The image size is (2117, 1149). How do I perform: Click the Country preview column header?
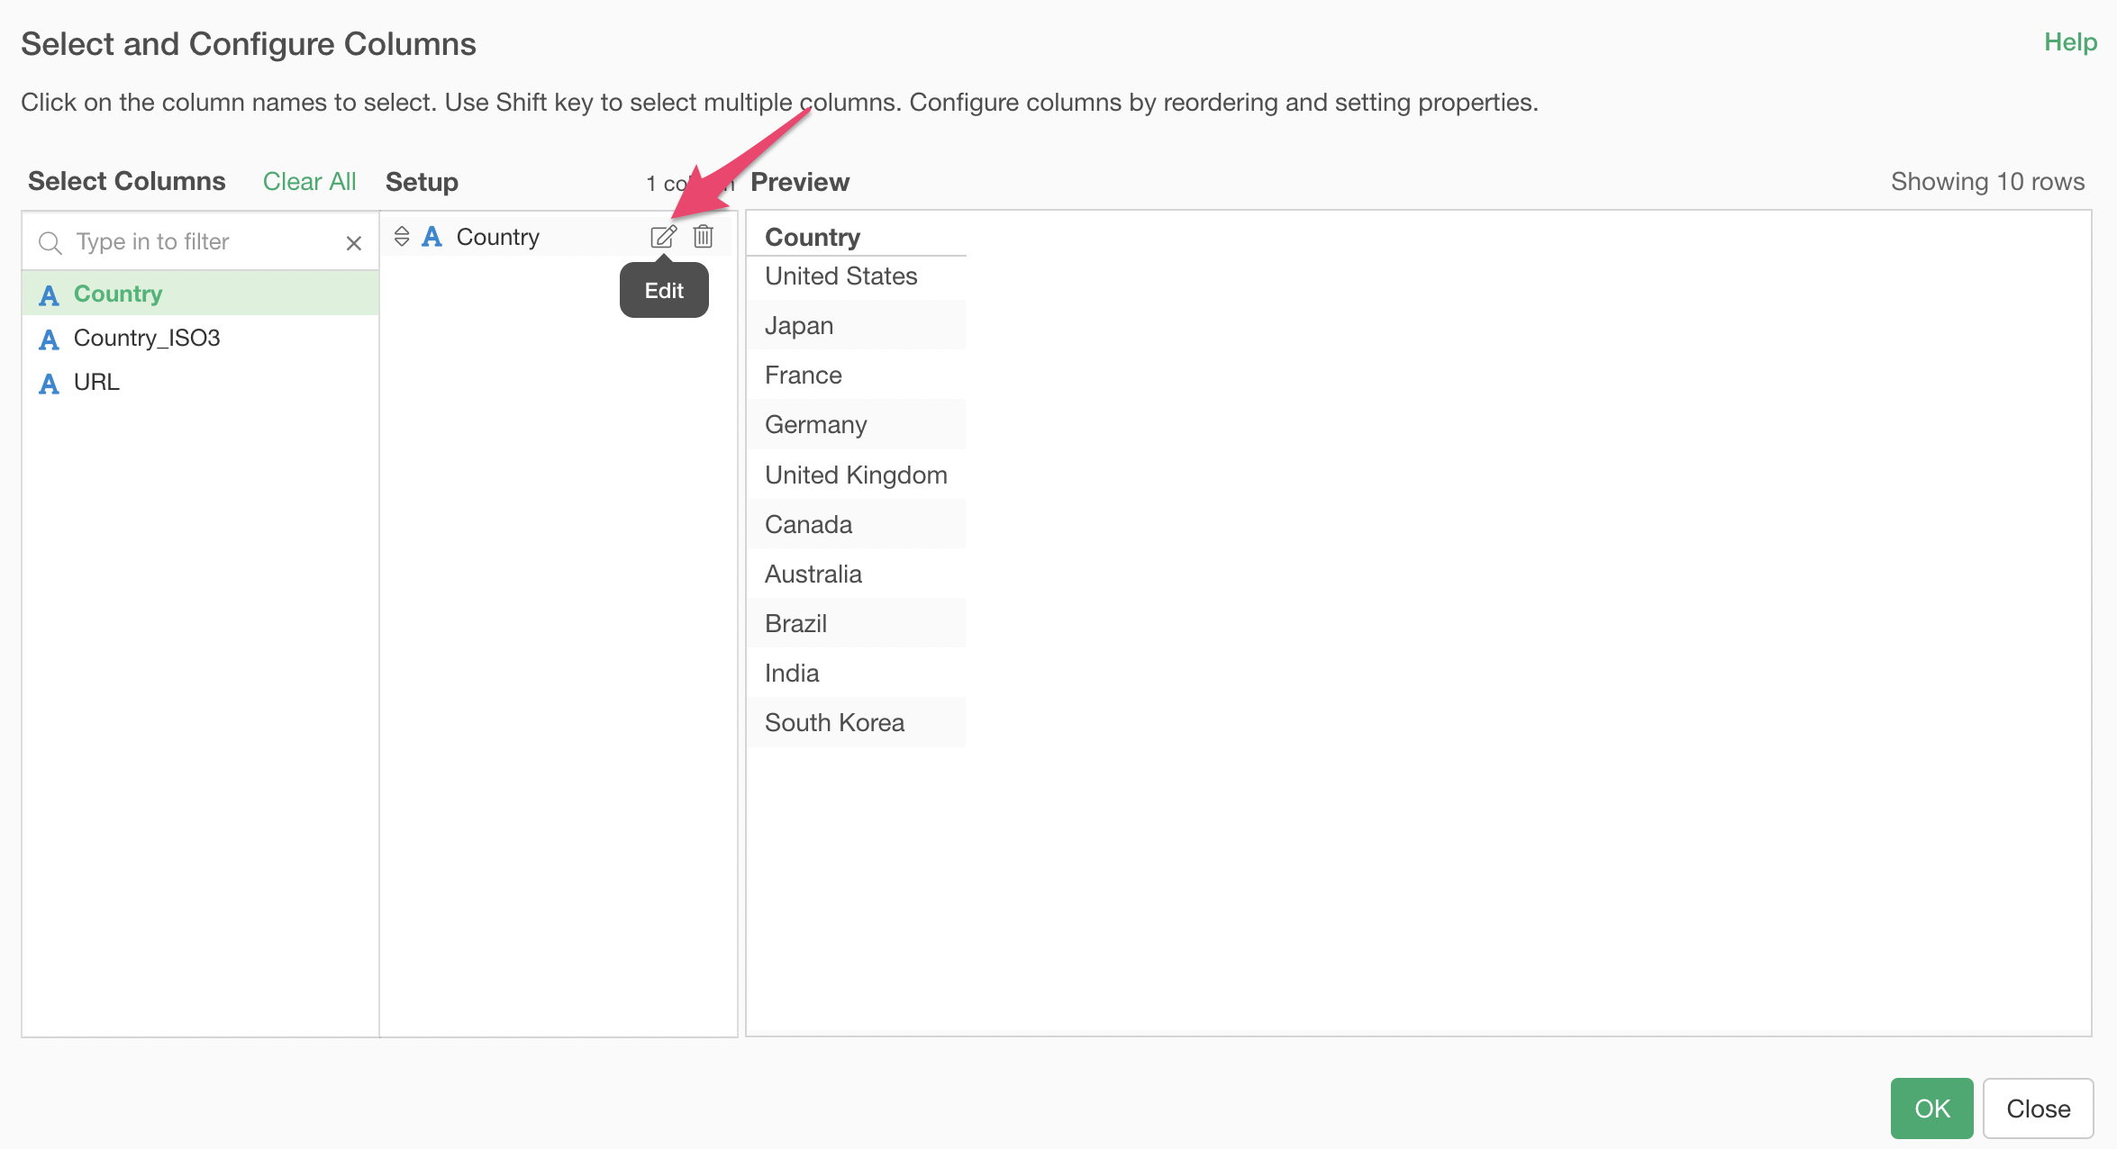pos(813,237)
